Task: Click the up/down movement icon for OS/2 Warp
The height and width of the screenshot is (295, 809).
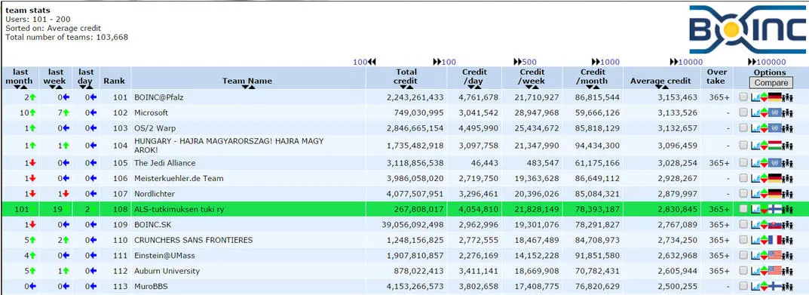Action: 764,128
